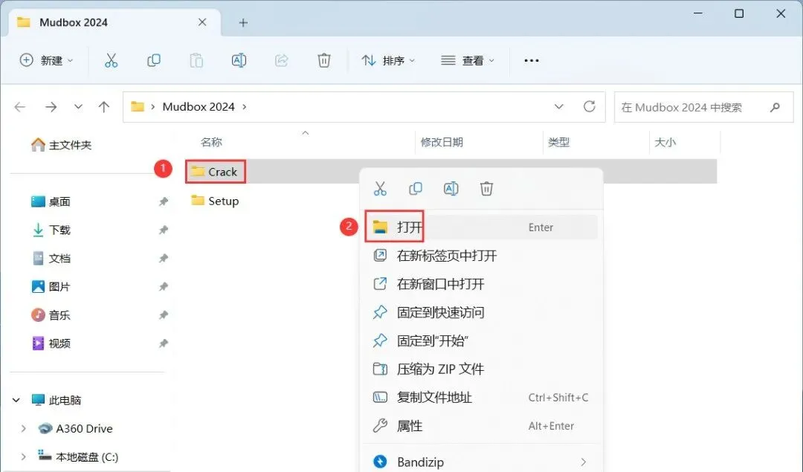
Task: Go forward with the right arrow
Action: (51, 107)
